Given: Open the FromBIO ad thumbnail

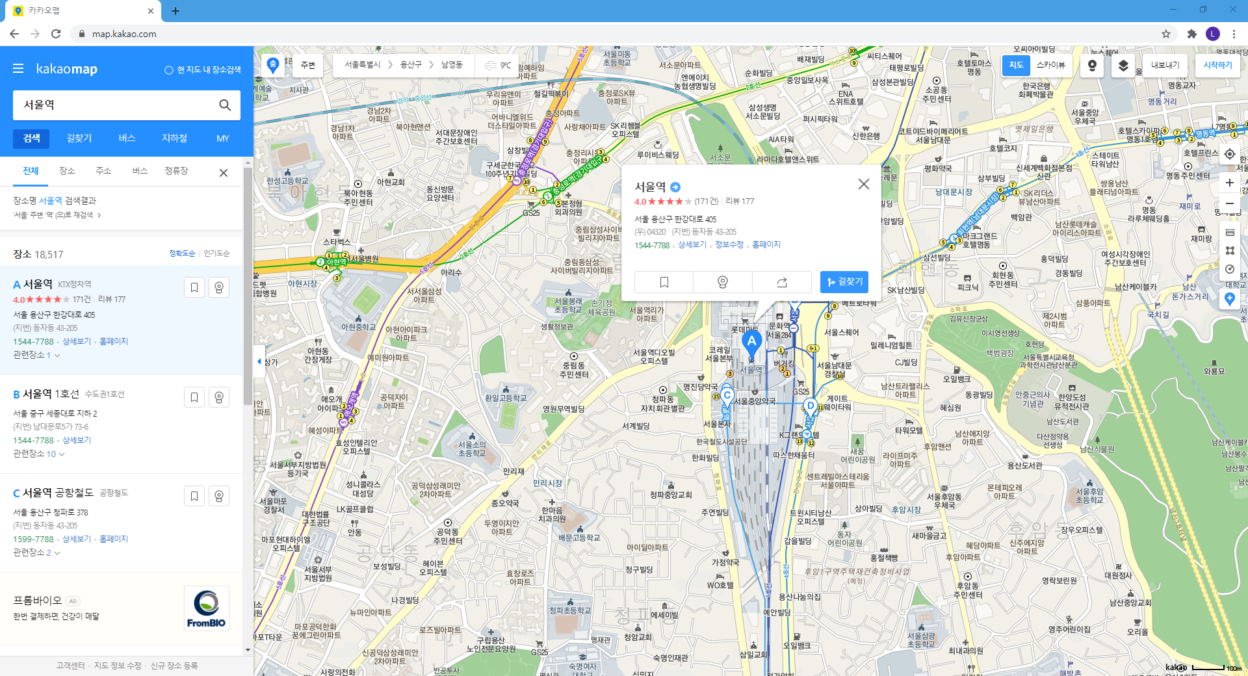Looking at the screenshot, I should pos(206,608).
